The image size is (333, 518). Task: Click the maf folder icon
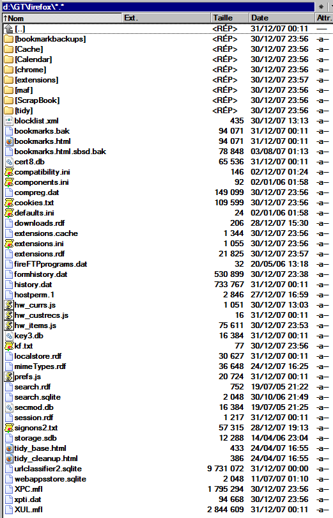point(8,91)
